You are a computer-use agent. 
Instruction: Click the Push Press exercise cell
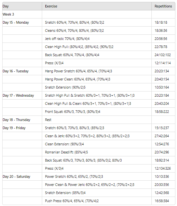coord(97,201)
